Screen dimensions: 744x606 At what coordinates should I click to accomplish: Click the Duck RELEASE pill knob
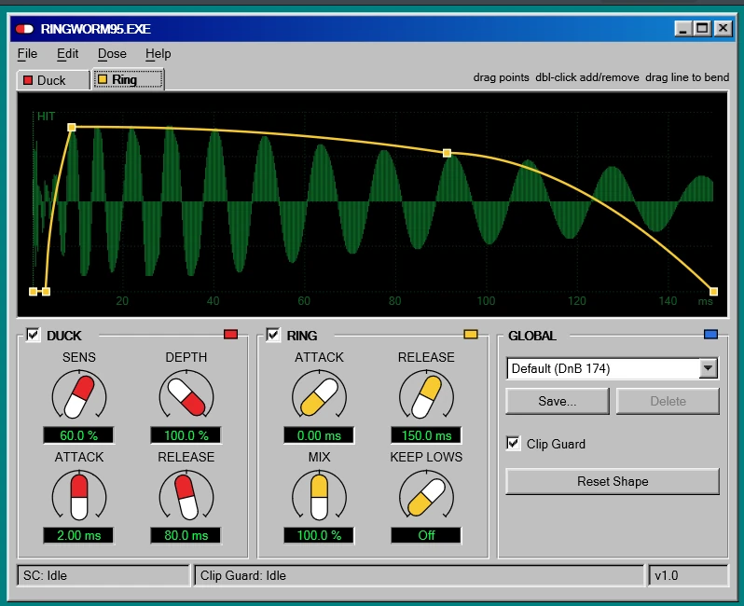186,496
